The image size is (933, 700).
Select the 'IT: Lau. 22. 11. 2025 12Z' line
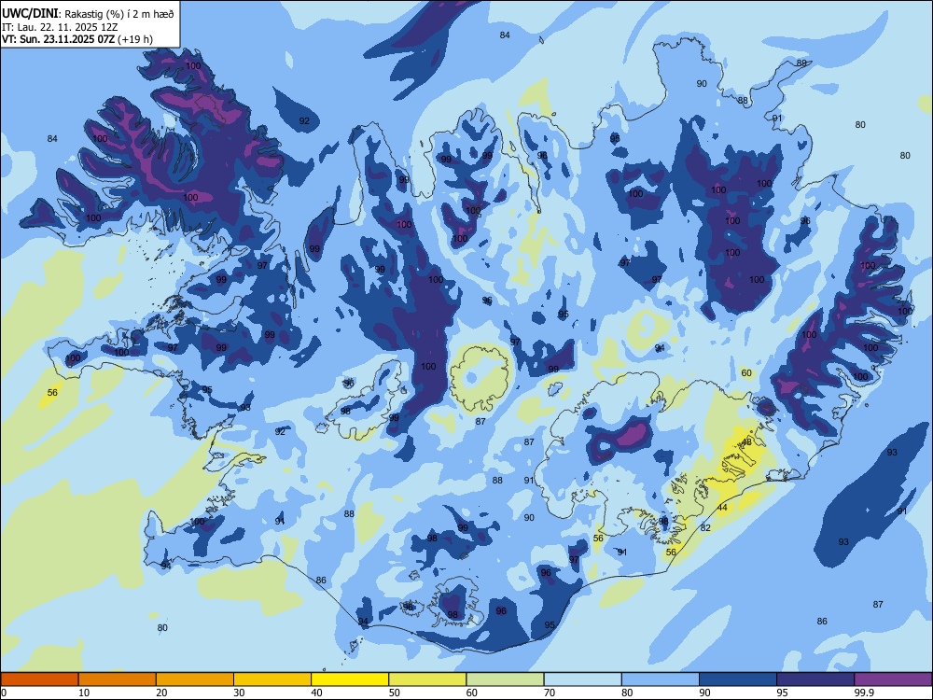[x=60, y=27]
